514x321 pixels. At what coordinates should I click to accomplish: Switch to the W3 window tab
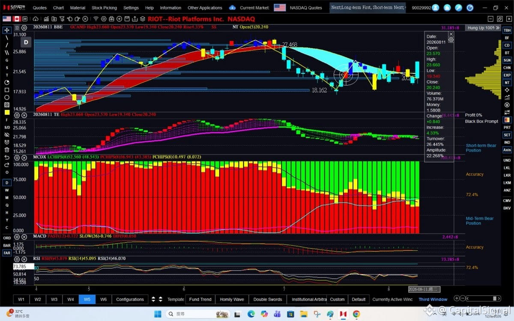54,299
